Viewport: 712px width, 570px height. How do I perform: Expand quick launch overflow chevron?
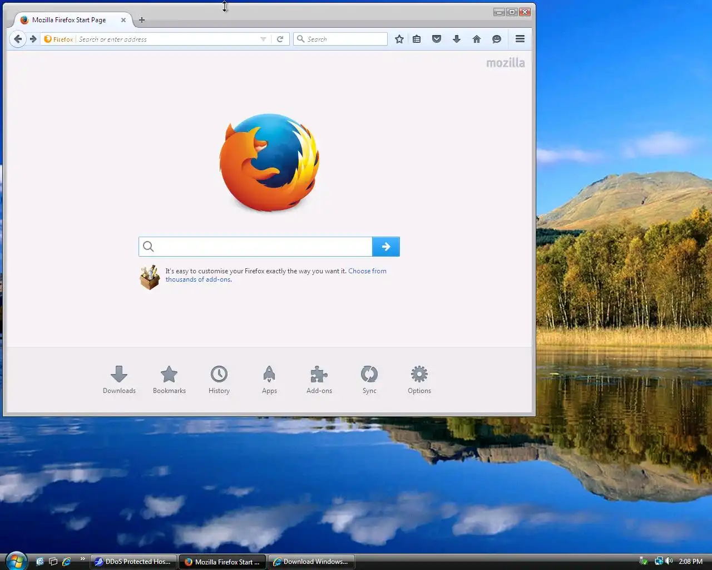[83, 559]
